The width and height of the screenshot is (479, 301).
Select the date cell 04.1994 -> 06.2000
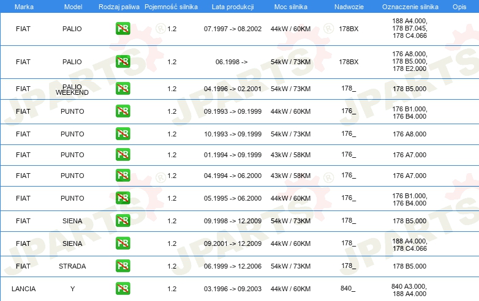233,176
